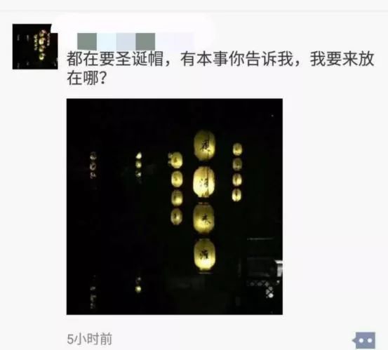Tap the single small glowing lantern near the photo's bottom
388x350 pixels.
click(138, 289)
